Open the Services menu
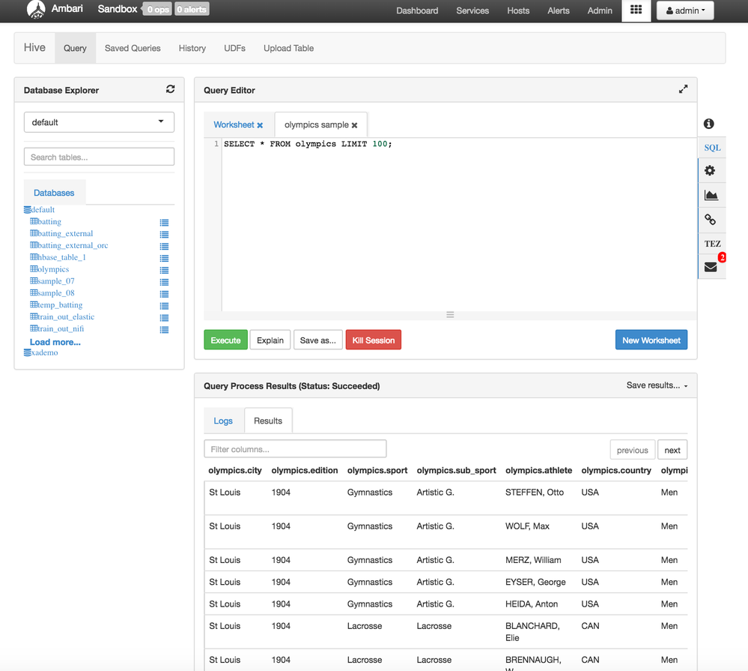748x671 pixels. 472,10
